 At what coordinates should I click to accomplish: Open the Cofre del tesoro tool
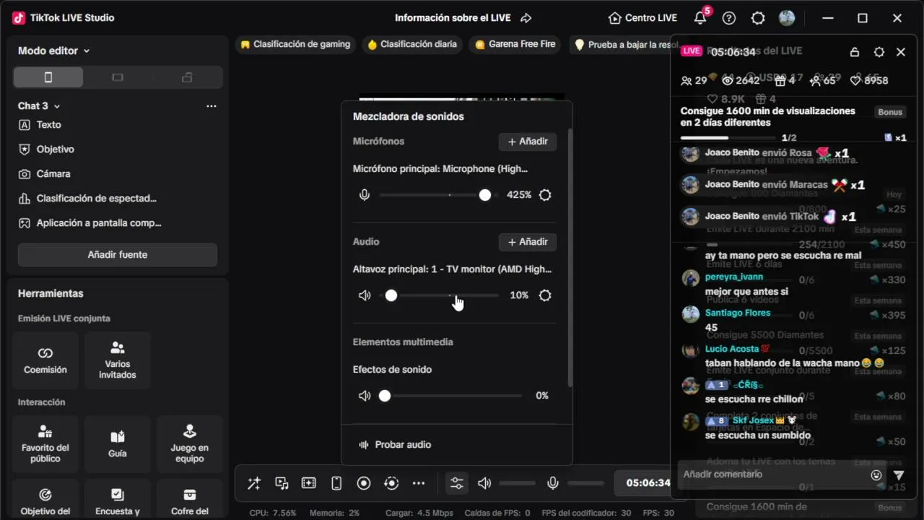[x=190, y=500]
